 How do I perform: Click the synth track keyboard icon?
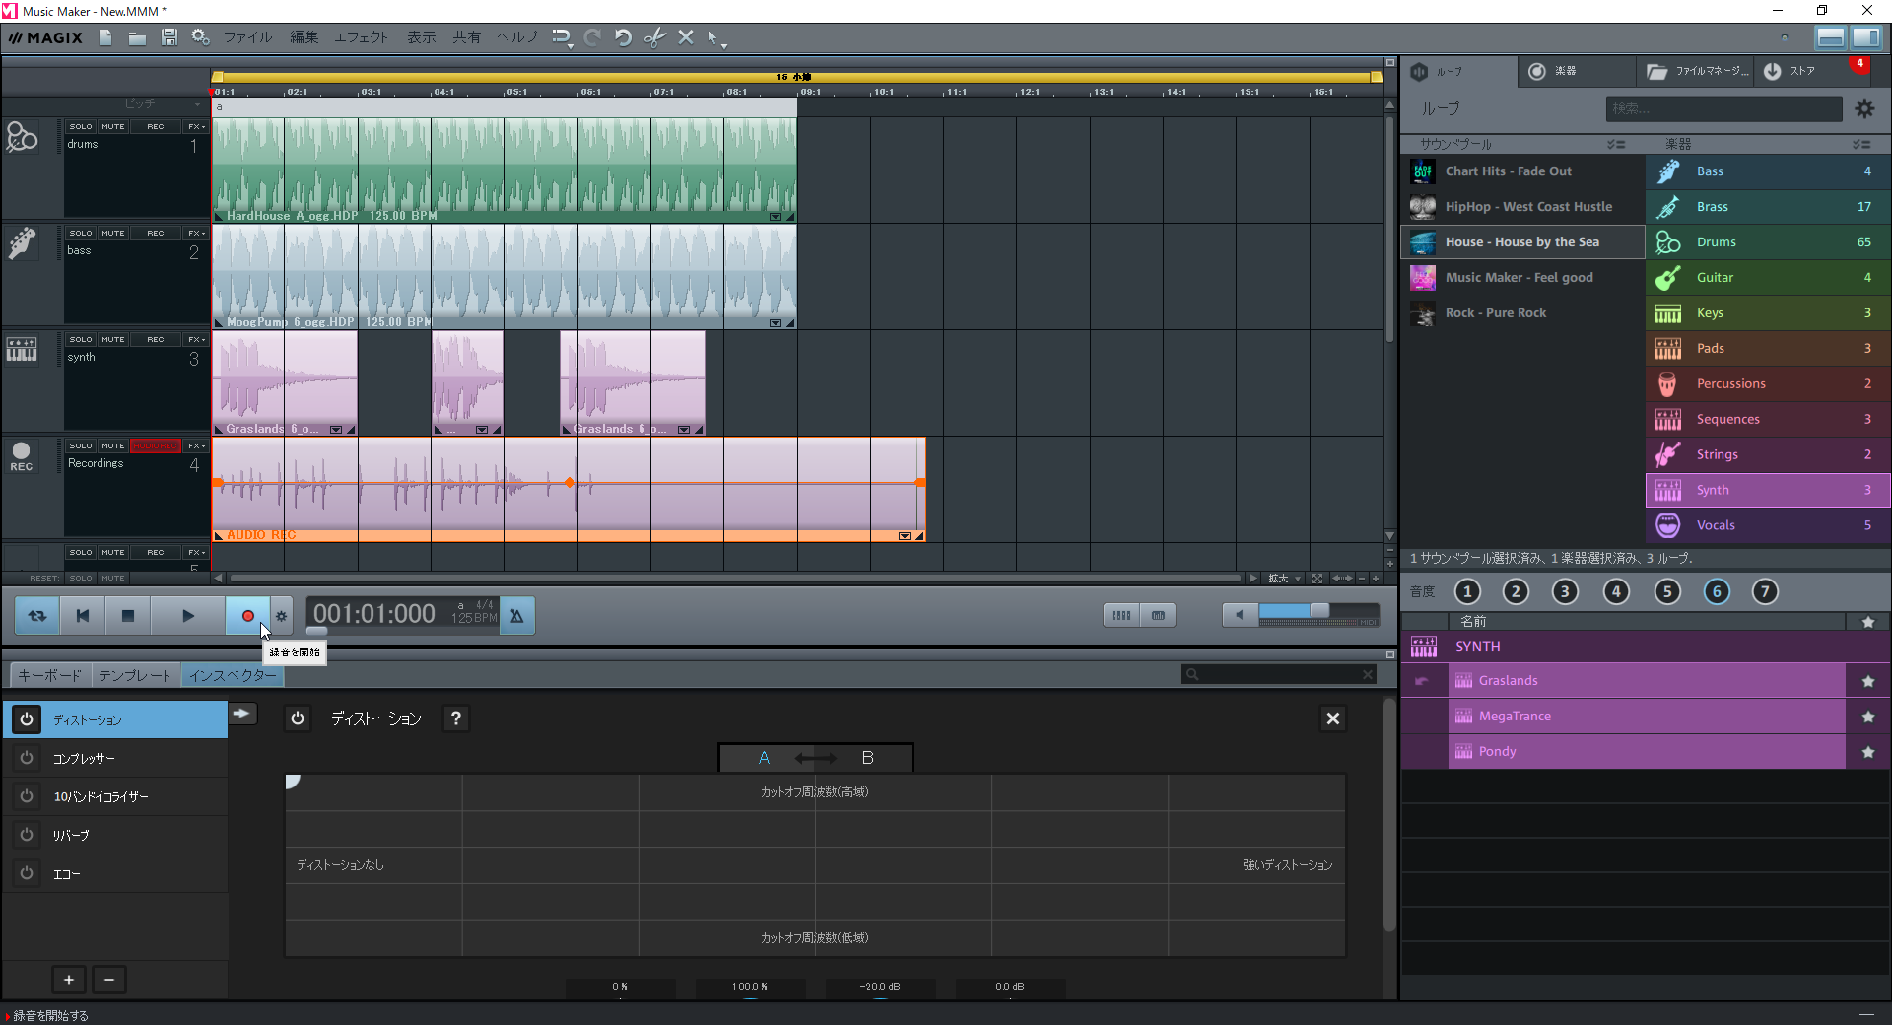coord(22,349)
